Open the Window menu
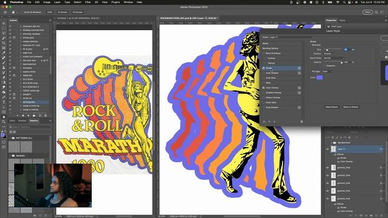The image size is (388, 218). (128, 2)
